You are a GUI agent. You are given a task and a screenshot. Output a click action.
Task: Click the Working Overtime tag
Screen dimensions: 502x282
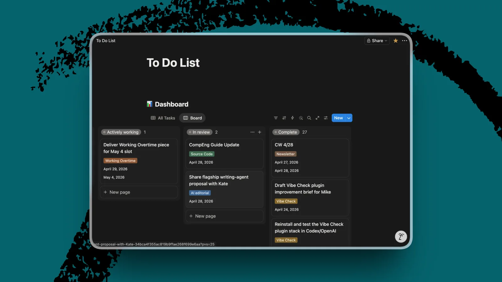click(x=120, y=161)
